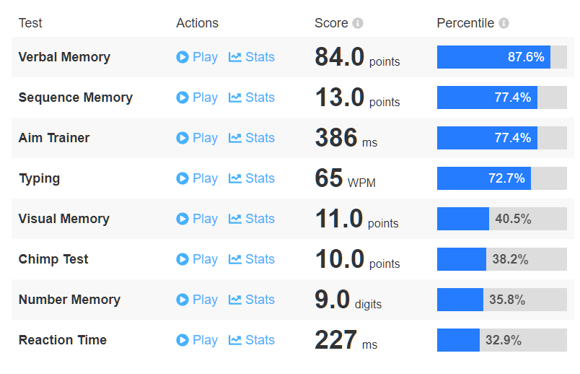
Task: Click the stats chart icon for Chimp Test
Action: coord(235,259)
